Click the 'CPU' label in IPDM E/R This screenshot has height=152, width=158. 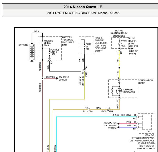pyautogui.click(x=149, y=131)
